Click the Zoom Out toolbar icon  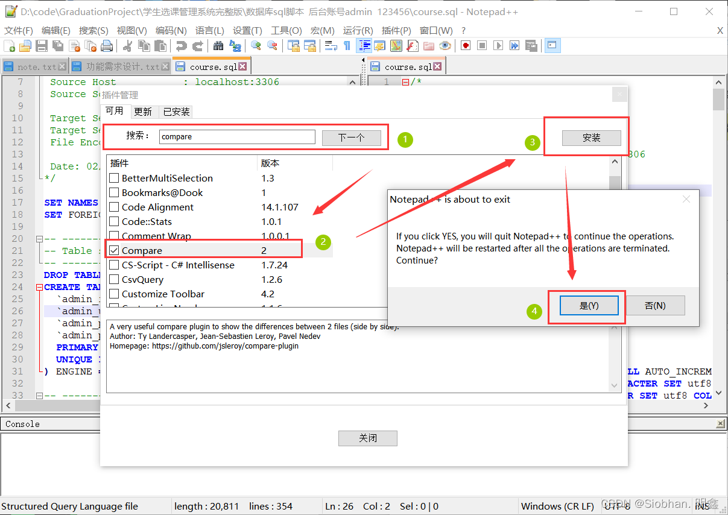click(x=272, y=46)
